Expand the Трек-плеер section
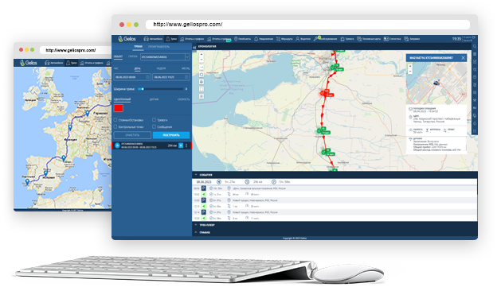The image size is (501, 287). coord(196,225)
